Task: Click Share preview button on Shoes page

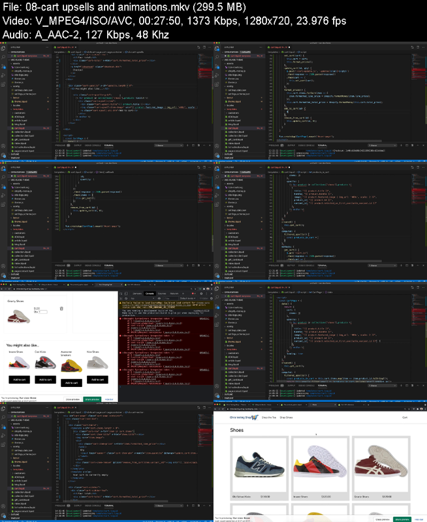Action: tap(402, 519)
